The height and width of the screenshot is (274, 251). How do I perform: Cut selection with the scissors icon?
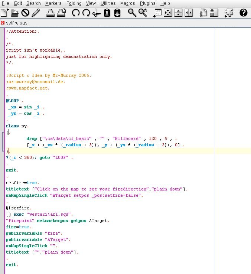click(97, 13)
